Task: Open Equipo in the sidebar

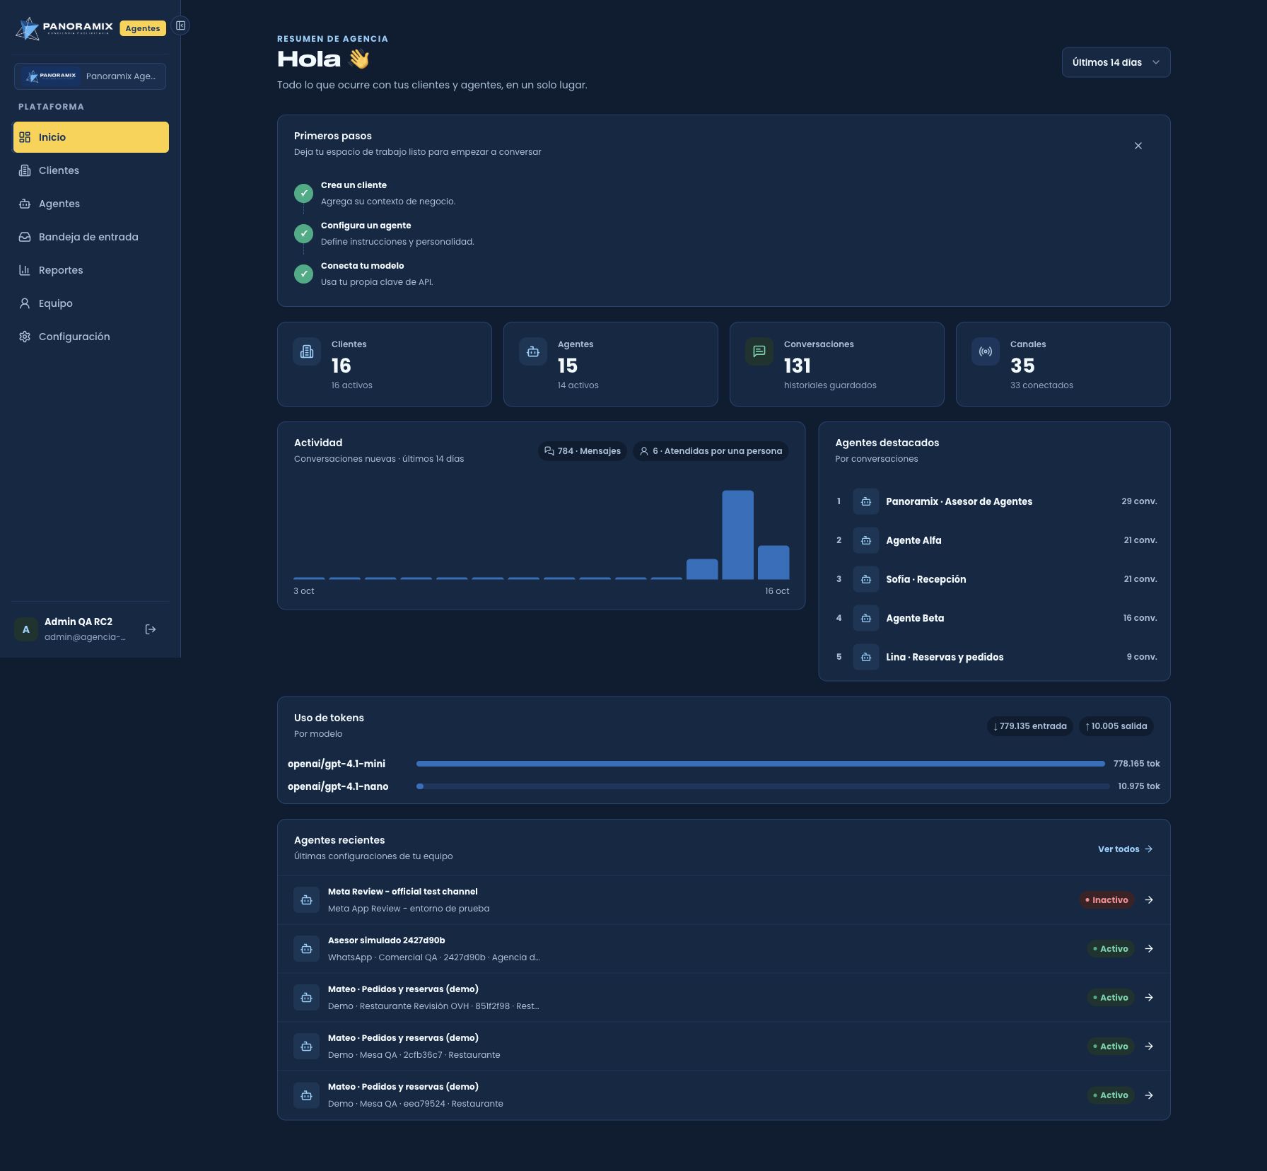Action: pos(91,303)
